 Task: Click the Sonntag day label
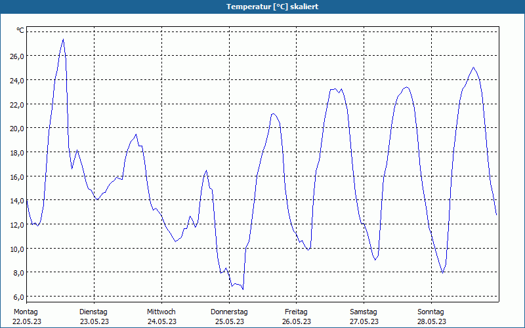coord(431,312)
